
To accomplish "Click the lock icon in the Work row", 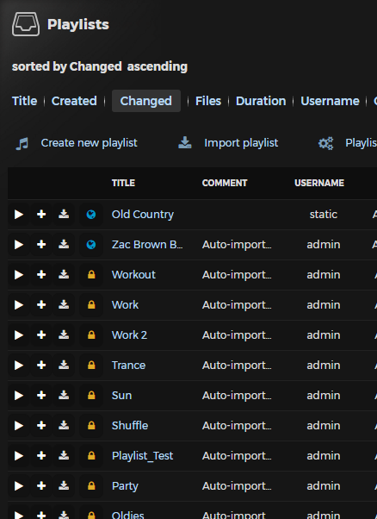I will point(91,304).
